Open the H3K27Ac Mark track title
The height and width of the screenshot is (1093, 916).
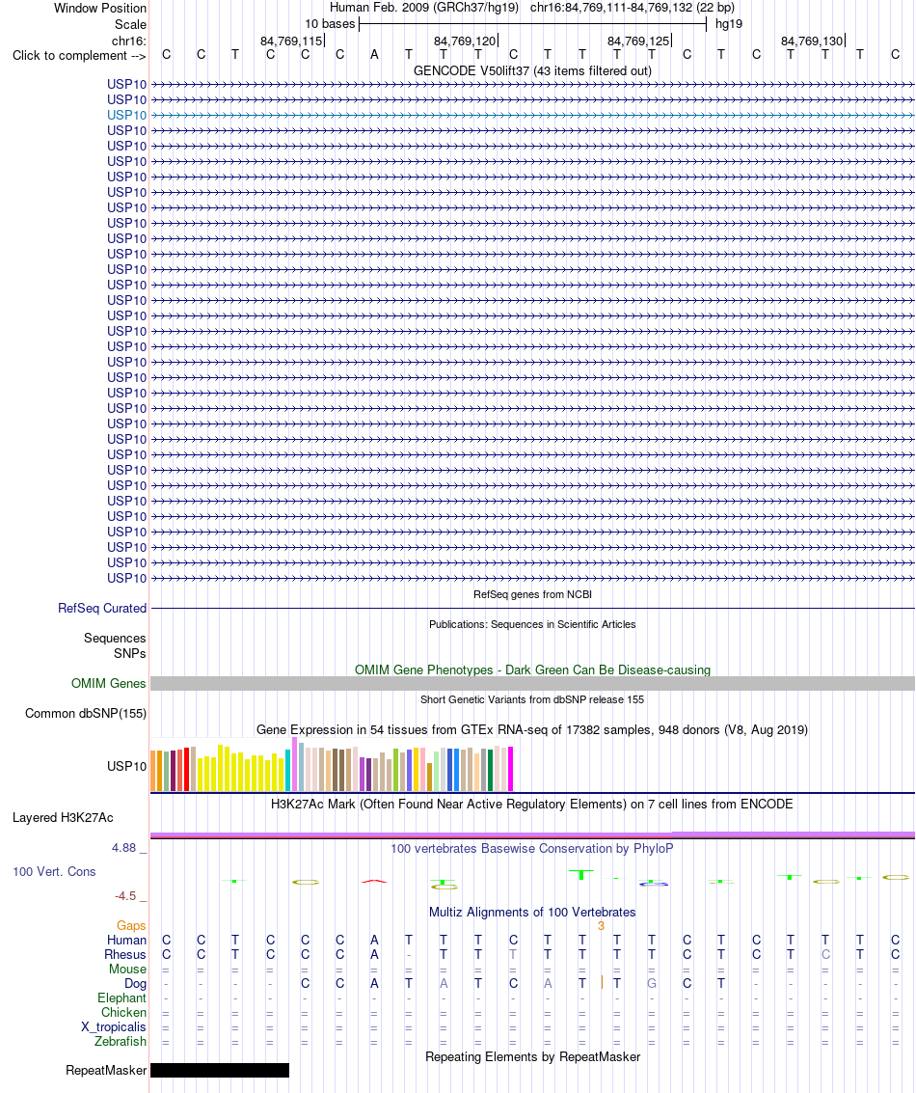[532, 804]
